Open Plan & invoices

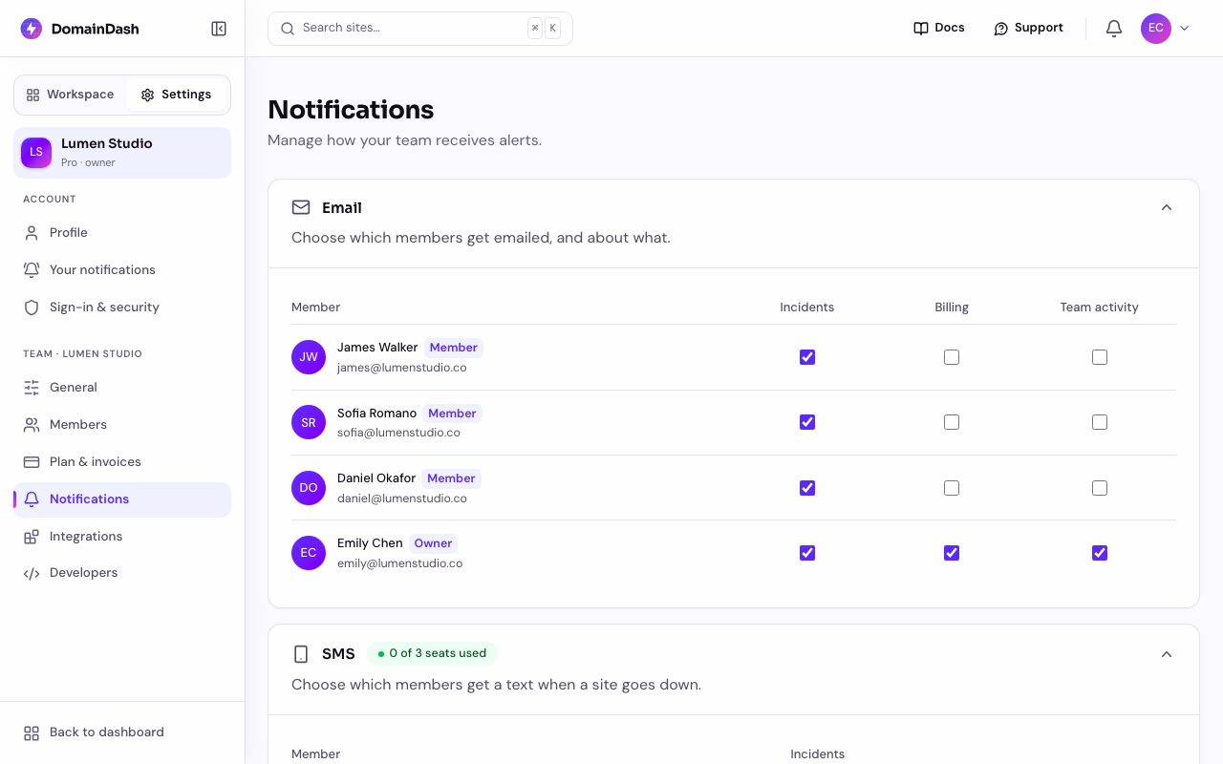(122, 462)
